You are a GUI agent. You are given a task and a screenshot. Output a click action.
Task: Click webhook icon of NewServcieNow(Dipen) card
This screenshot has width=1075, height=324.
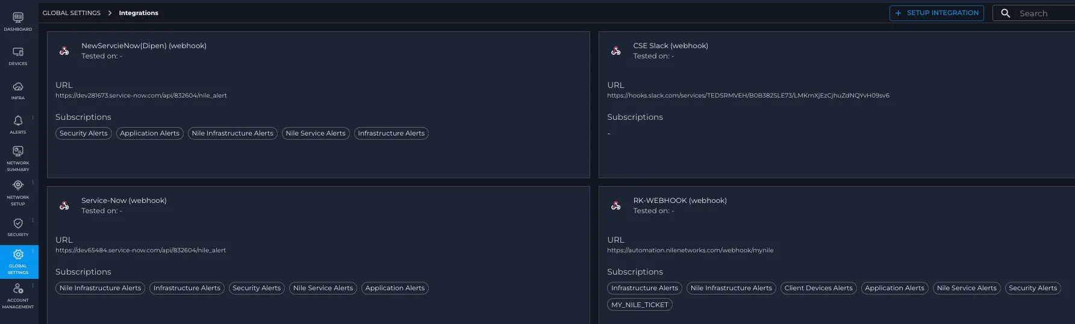[x=64, y=51]
